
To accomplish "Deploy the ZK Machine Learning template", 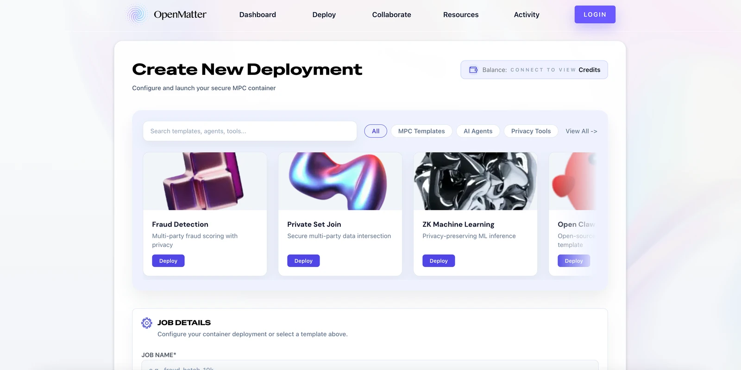I will pos(439,261).
